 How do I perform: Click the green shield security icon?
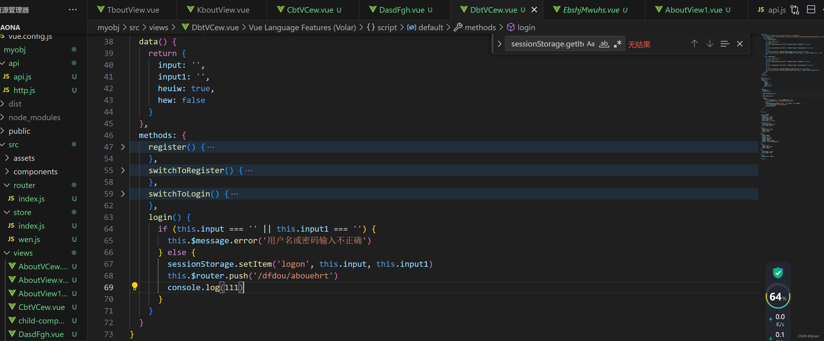[x=778, y=273]
